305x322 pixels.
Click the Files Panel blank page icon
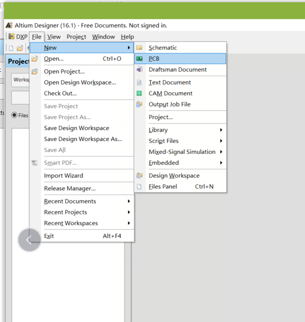pos(139,187)
